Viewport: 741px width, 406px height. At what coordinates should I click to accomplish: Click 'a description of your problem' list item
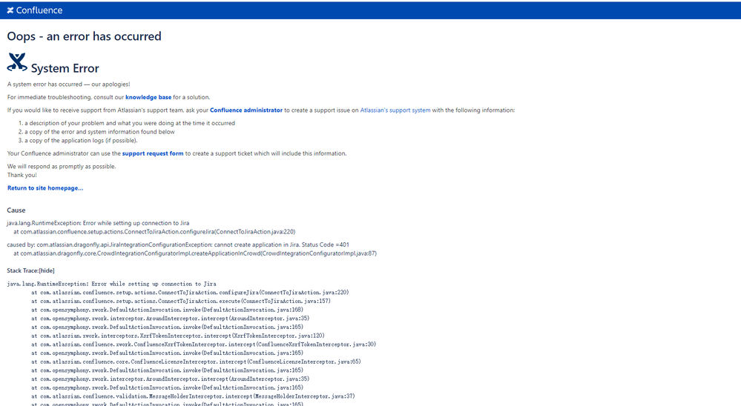[x=130, y=123]
